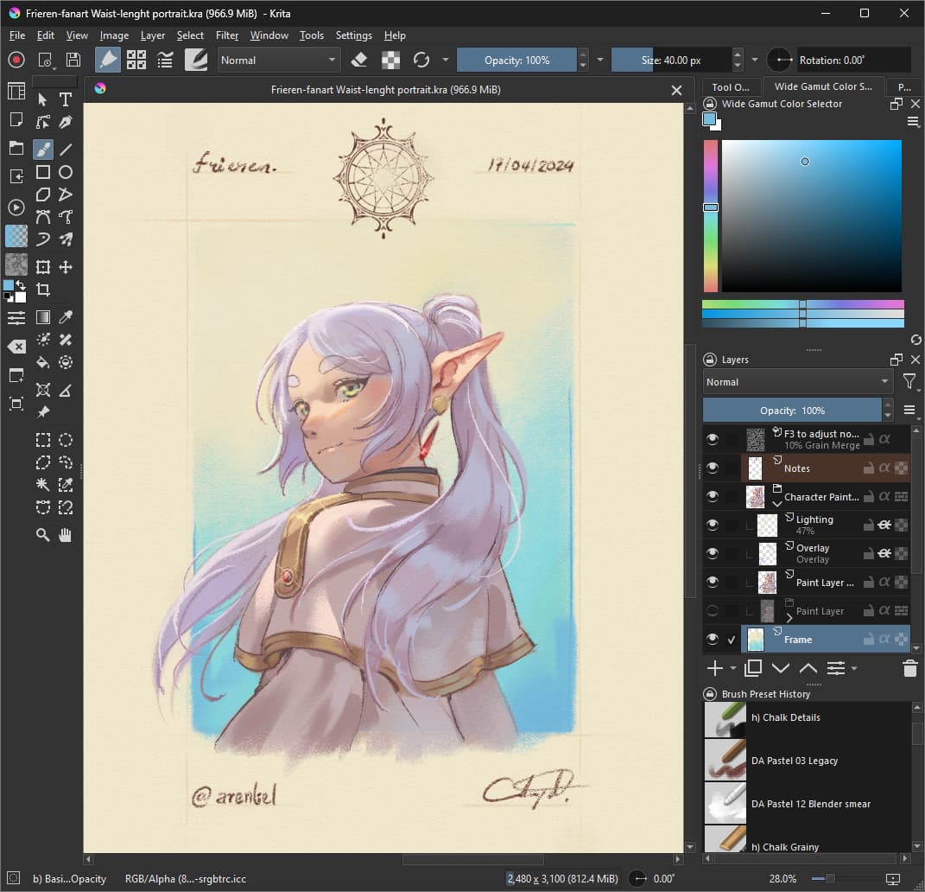Screen dimensions: 925x892
Task: Select the Crop tool
Action: pos(42,290)
